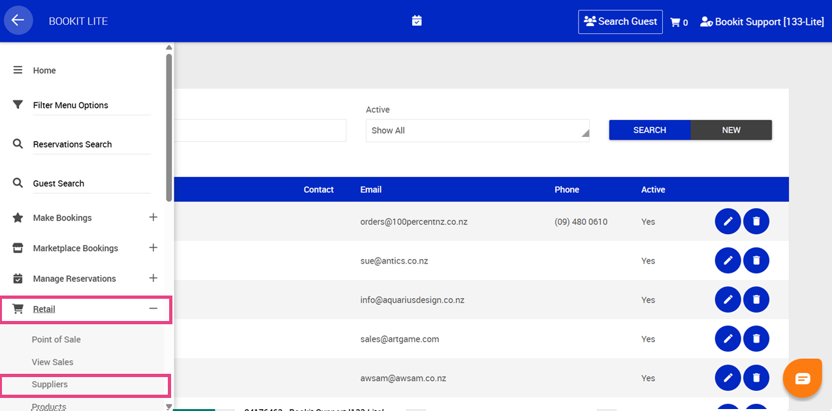Image resolution: width=832 pixels, height=411 pixels.
Task: Click Reservations Search field
Action: [92, 144]
